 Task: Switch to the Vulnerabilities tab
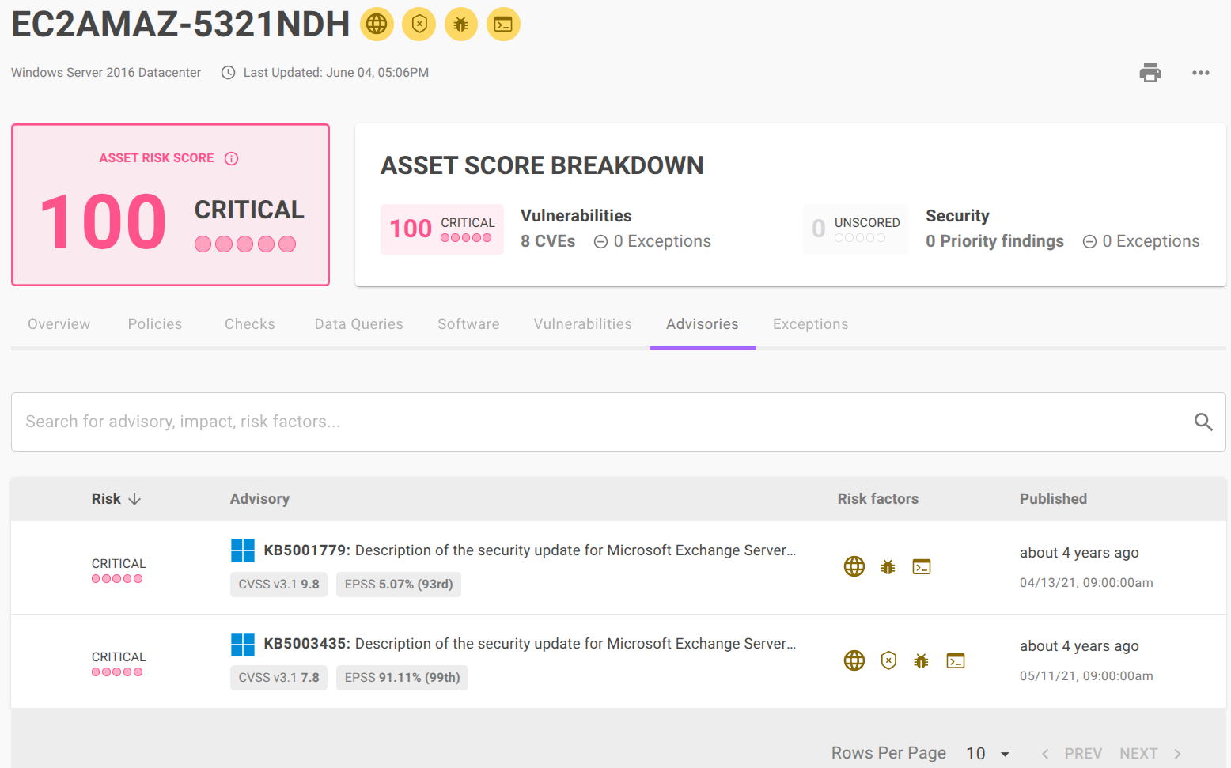pyautogui.click(x=582, y=324)
